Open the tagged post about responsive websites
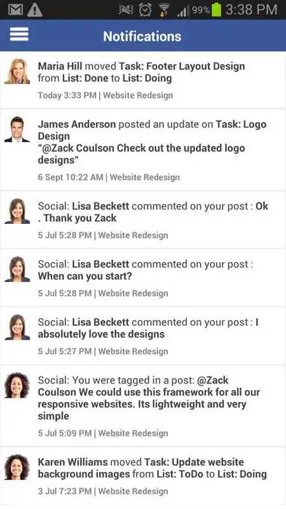Viewport: 286px width, 509px height. 143,406
